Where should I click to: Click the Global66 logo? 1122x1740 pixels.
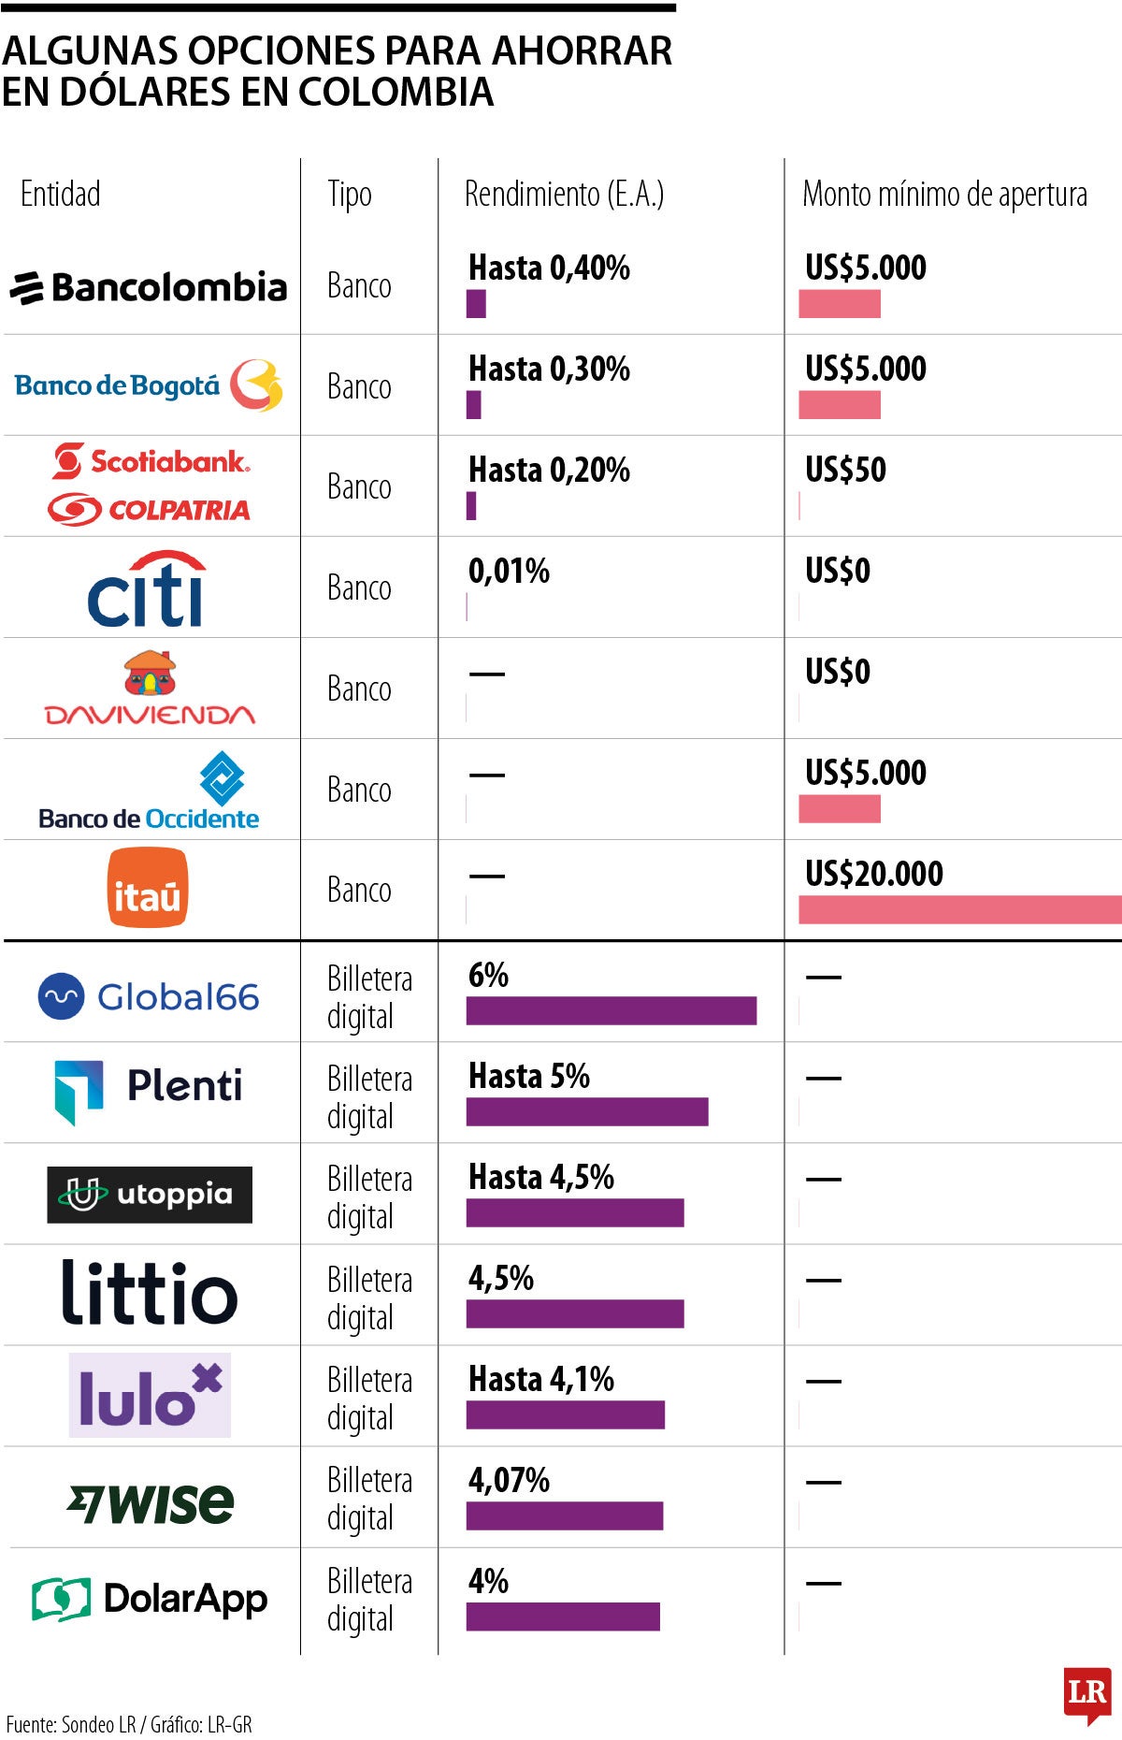(149, 997)
